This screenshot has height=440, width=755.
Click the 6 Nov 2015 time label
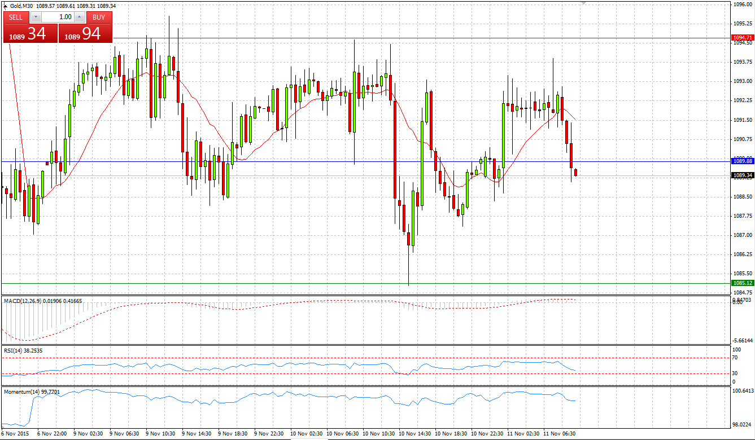pos(14,434)
